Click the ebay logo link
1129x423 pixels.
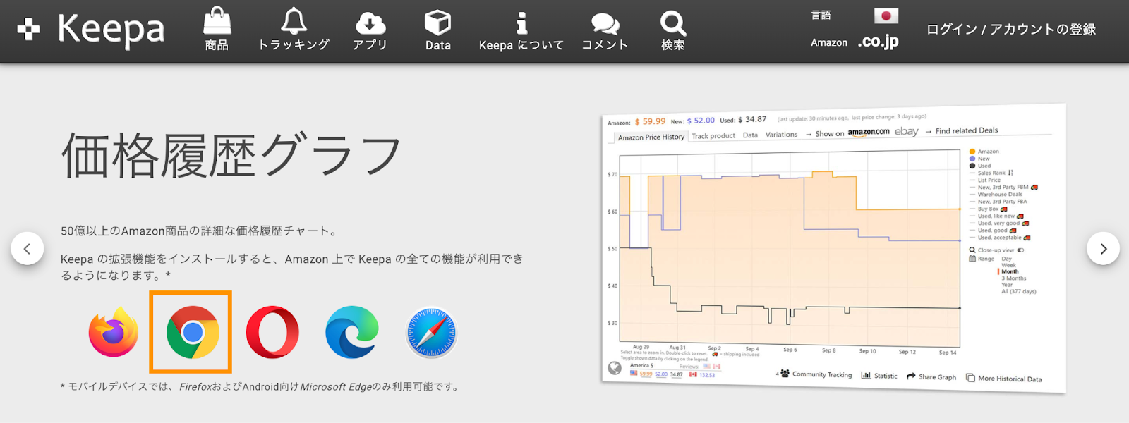click(906, 131)
